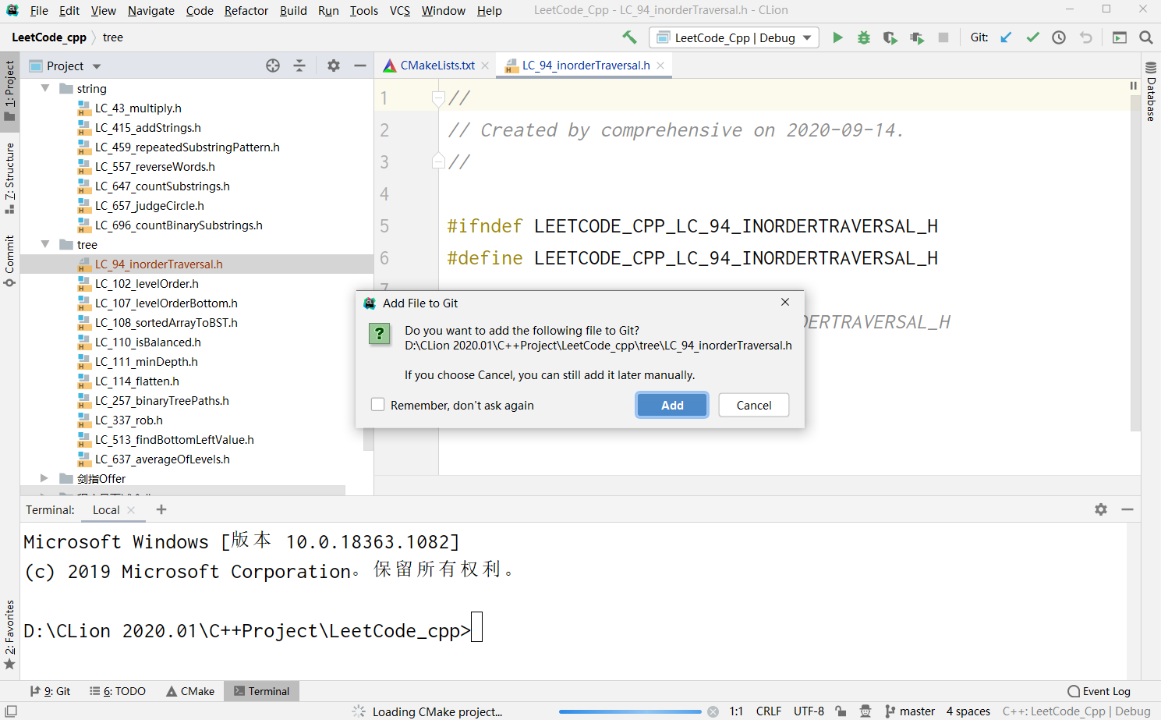Collapse all in the Project panel
This screenshot has width=1161, height=720.
(299, 66)
